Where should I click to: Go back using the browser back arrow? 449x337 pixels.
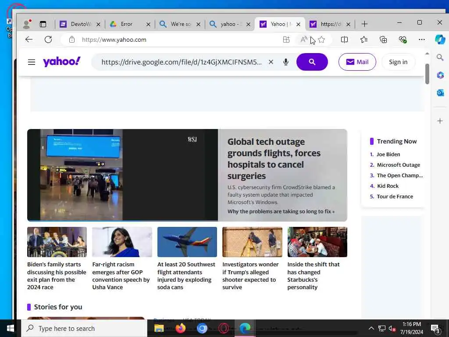(x=29, y=39)
